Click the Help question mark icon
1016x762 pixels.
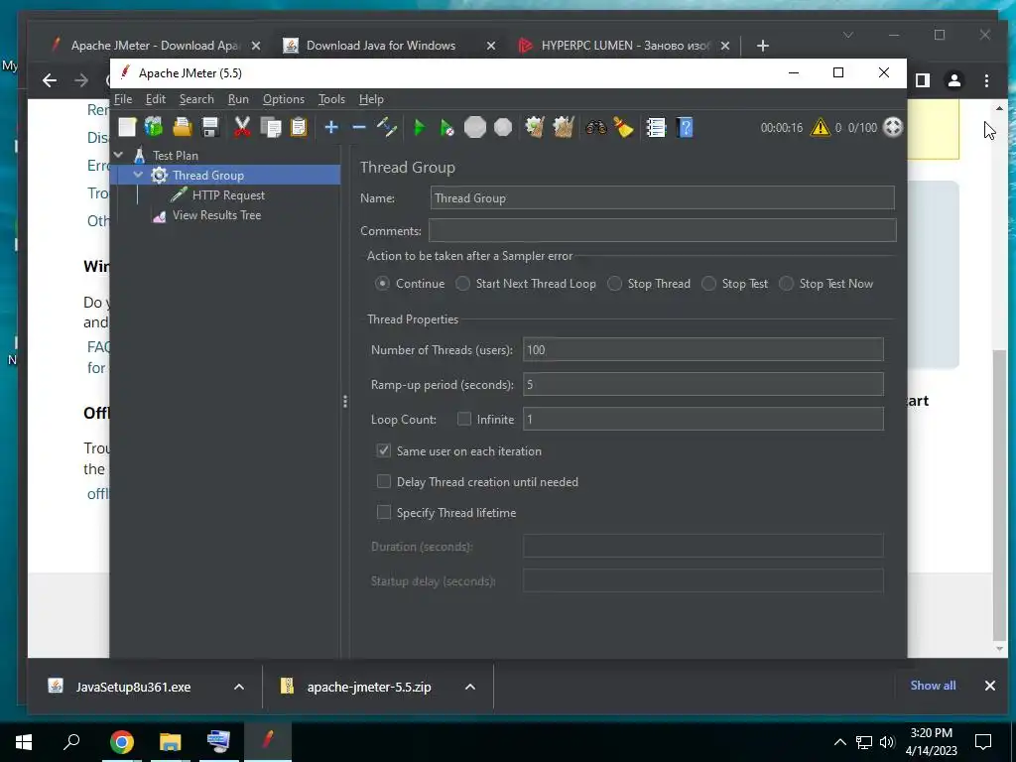tap(685, 127)
